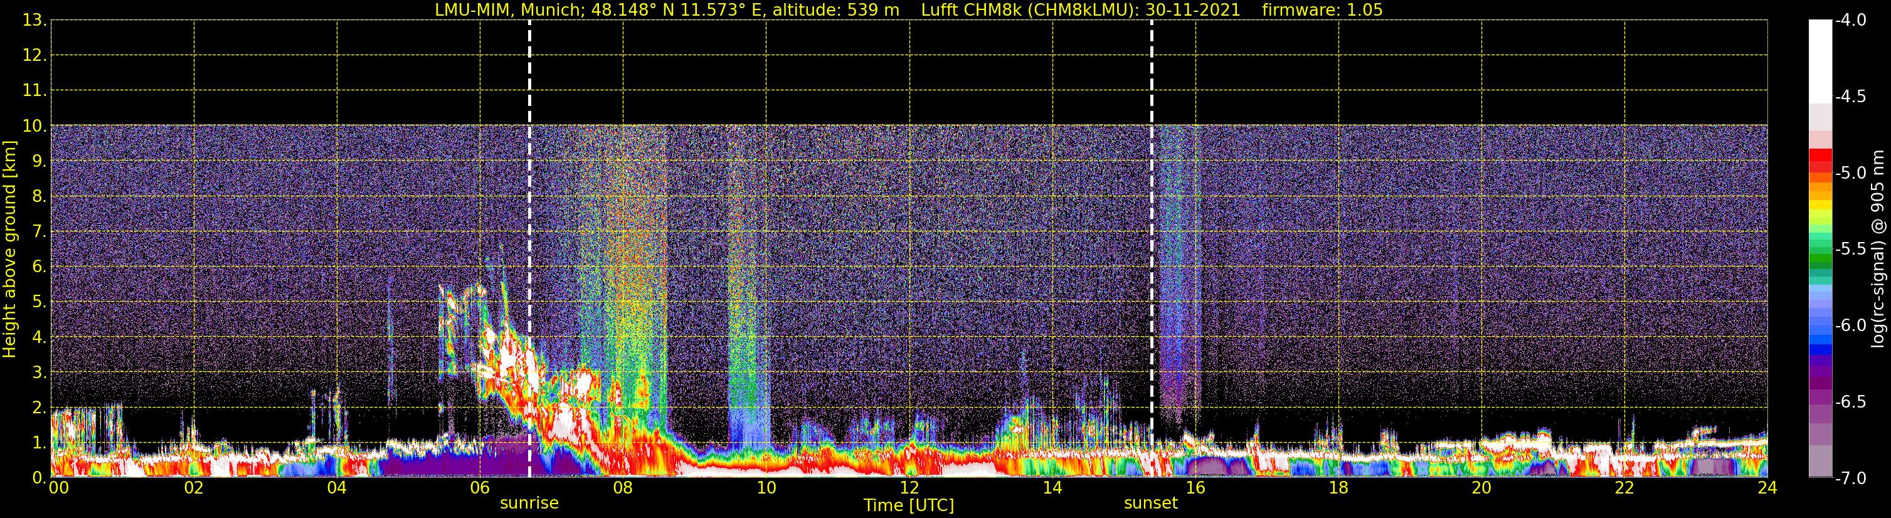Click the 'Time [UTC]' axis label
Image resolution: width=1891 pixels, height=518 pixels.
click(909, 505)
